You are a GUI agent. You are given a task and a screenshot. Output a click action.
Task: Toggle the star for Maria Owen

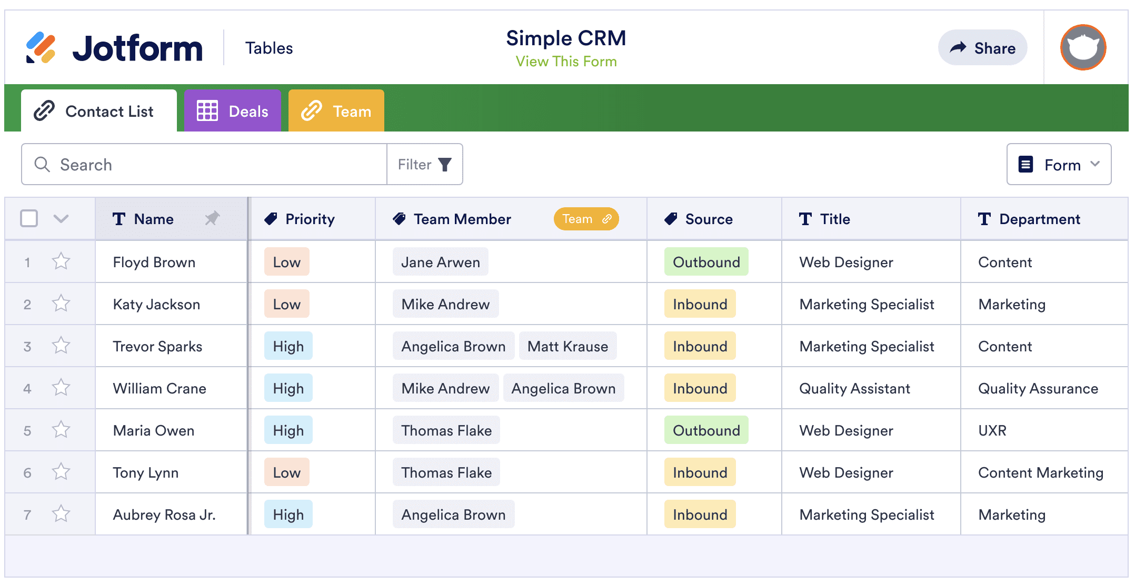61,430
